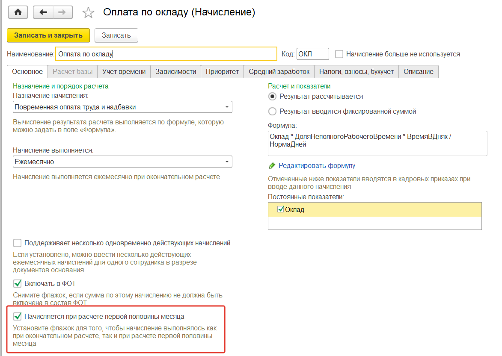Screen dimensions: 502x356
Task: Uncheck the 'Оклад' indicator checkbox
Action: point(280,209)
